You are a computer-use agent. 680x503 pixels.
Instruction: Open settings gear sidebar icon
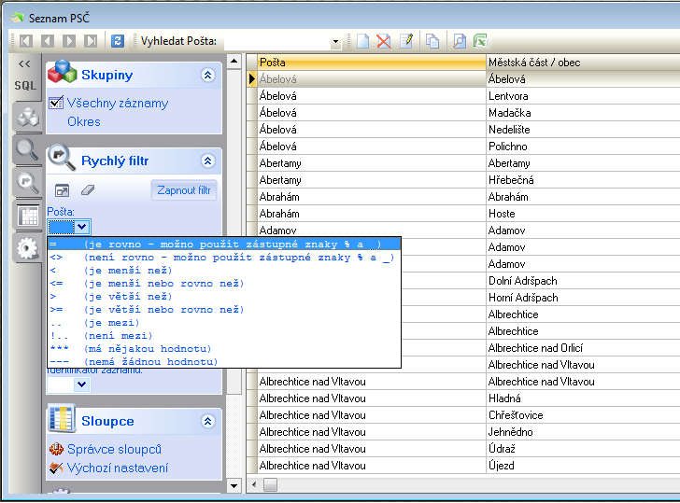tap(27, 248)
